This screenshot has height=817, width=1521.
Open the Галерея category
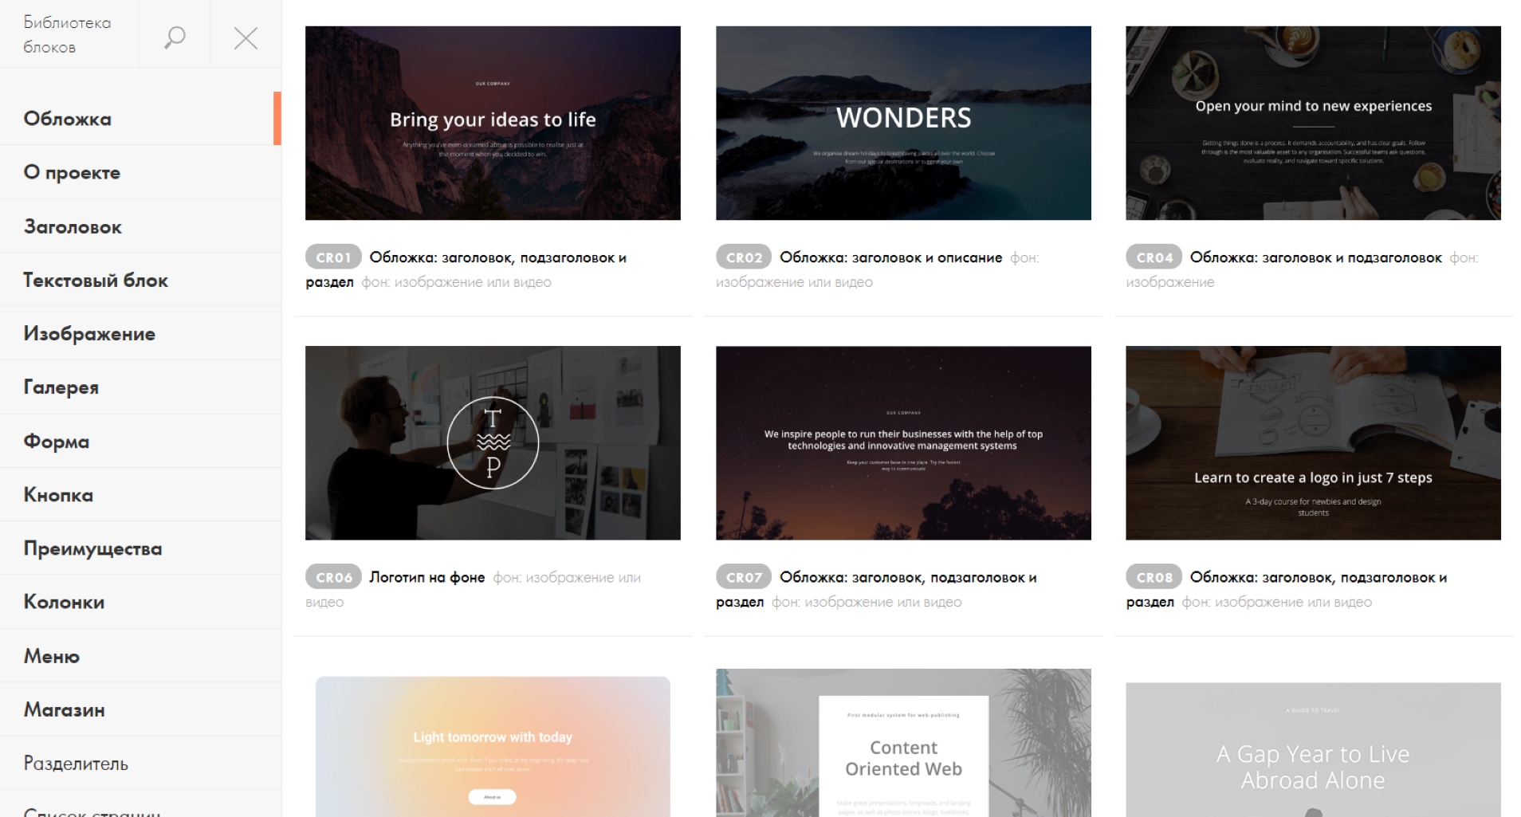point(61,387)
